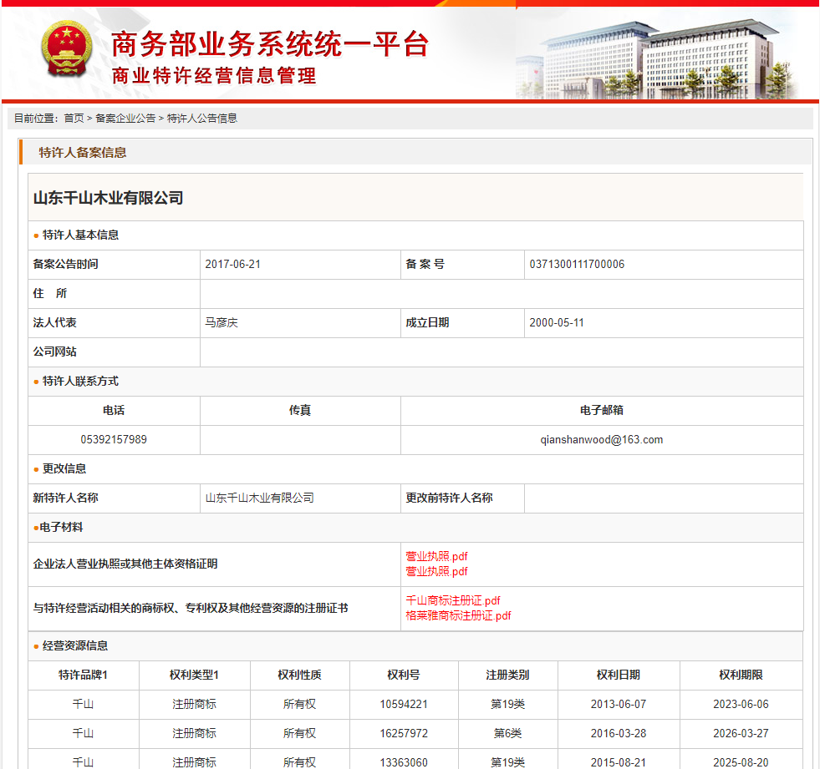820x769 pixels.
Task: Click the 特许人联系方式 subsection header
Action: [x=80, y=382]
